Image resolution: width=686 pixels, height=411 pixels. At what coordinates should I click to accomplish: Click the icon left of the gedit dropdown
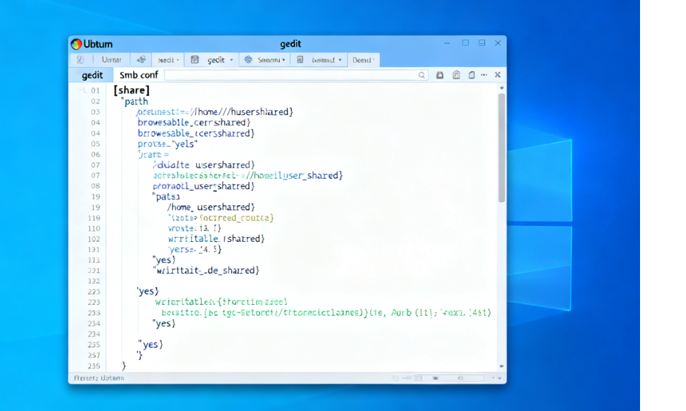tap(196, 60)
